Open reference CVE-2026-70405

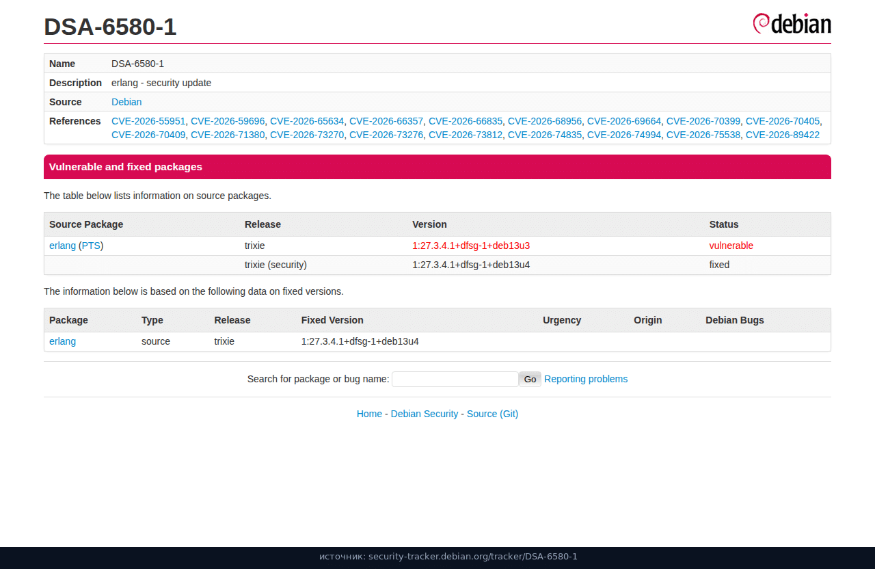(783, 121)
